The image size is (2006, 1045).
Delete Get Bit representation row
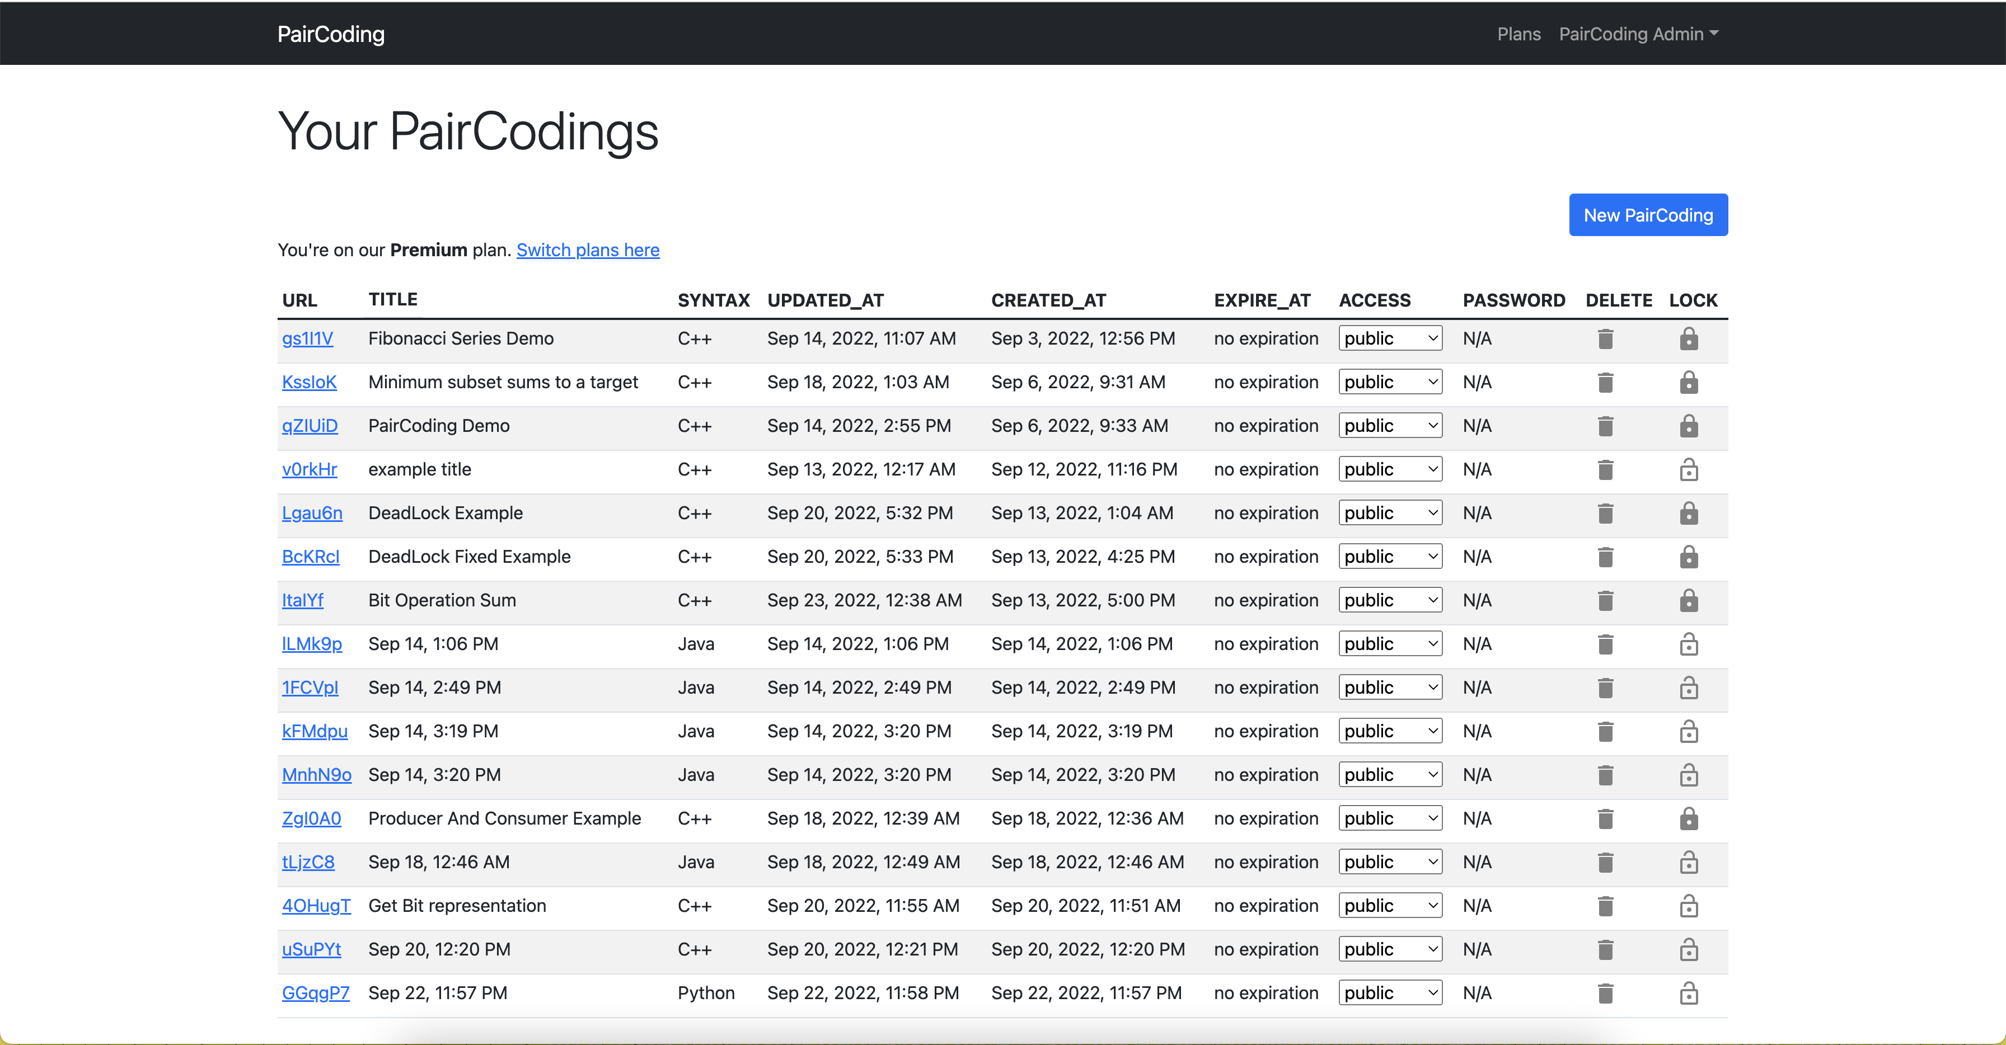pyautogui.click(x=1605, y=906)
